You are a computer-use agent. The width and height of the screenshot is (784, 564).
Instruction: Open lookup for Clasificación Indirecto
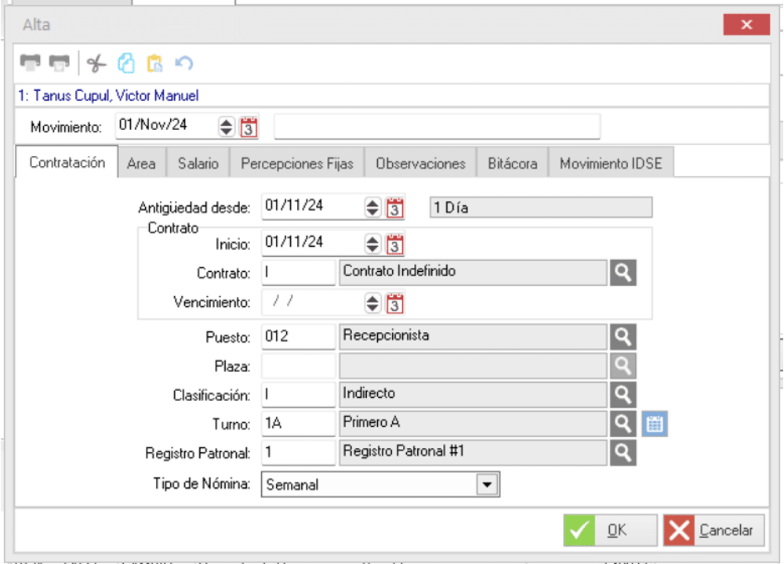pyautogui.click(x=622, y=395)
